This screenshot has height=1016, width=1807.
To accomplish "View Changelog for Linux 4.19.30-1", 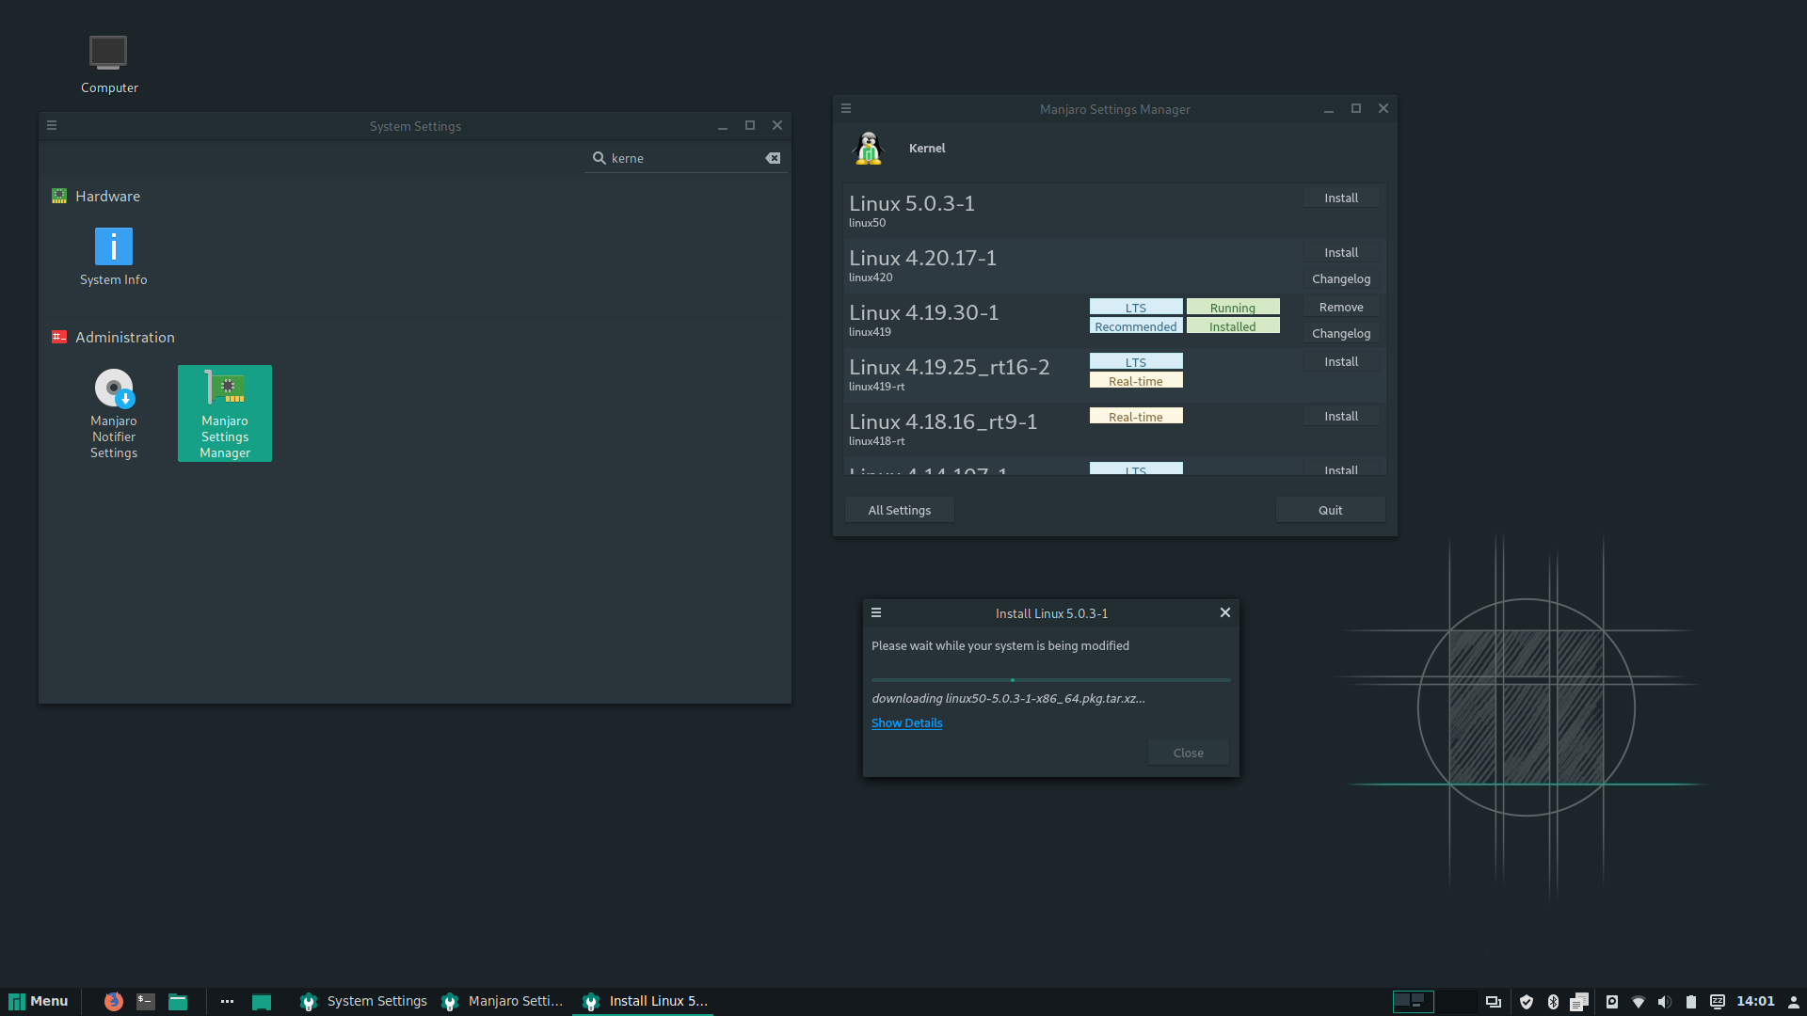I will coord(1341,334).
